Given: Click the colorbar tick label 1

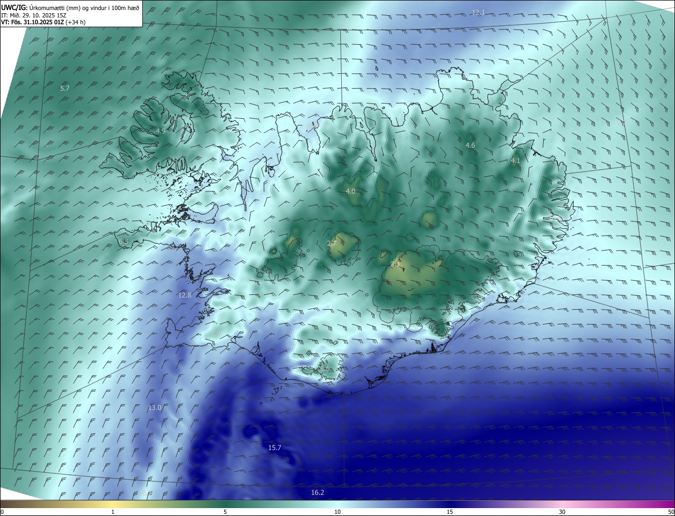Looking at the screenshot, I should click(x=113, y=512).
